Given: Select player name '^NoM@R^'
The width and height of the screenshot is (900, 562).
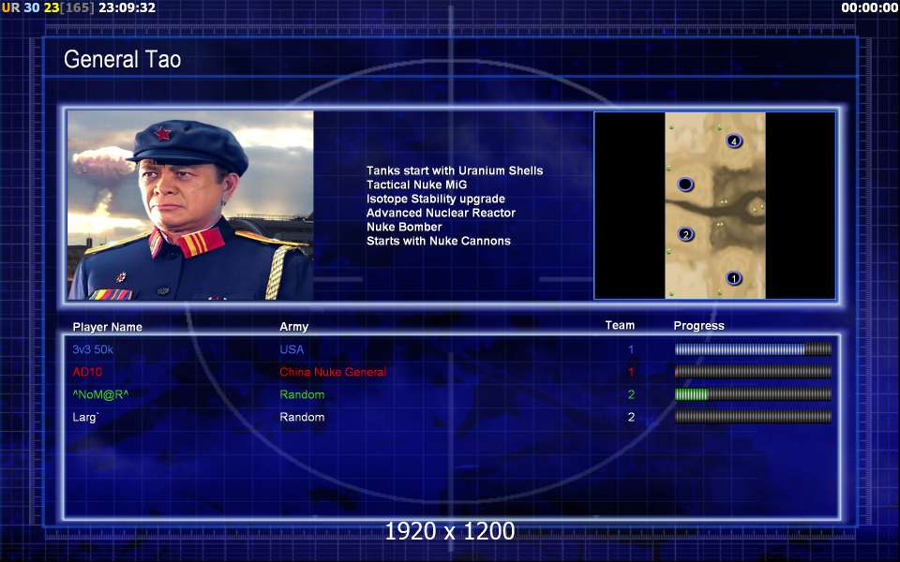Looking at the screenshot, I should pyautogui.click(x=100, y=394).
